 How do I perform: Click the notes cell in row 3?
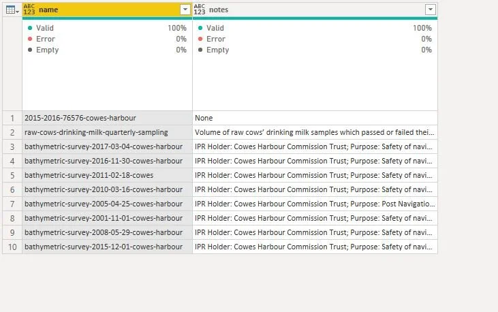click(x=315, y=146)
